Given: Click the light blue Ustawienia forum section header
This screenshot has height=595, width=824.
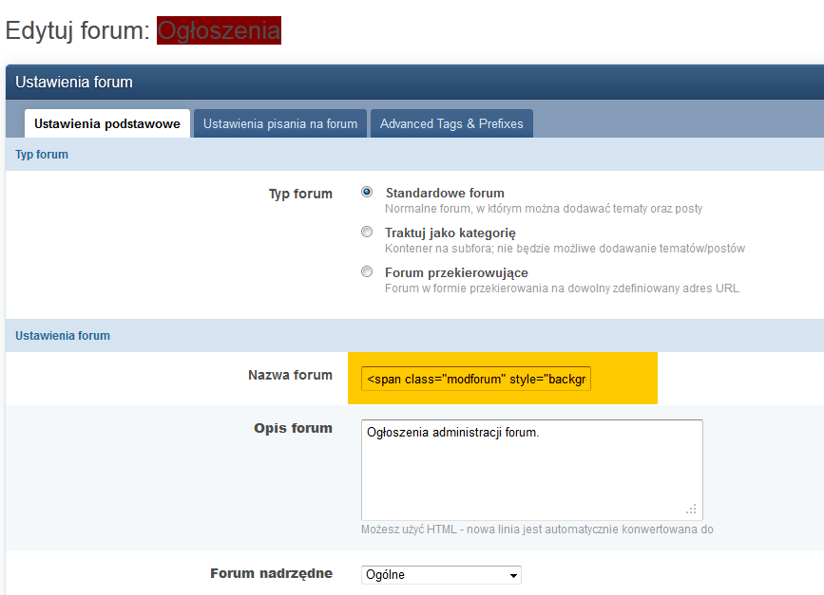Looking at the screenshot, I should (x=413, y=335).
